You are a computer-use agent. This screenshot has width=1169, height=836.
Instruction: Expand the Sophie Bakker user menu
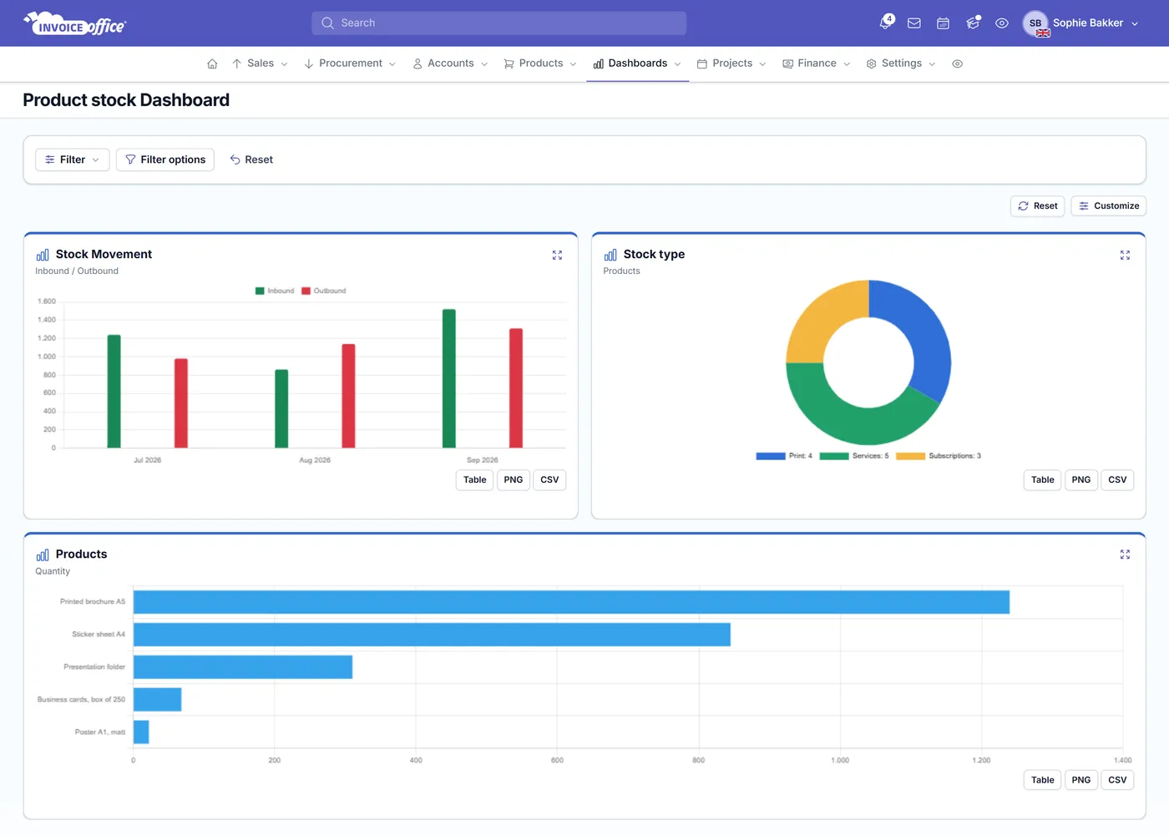click(x=1095, y=23)
